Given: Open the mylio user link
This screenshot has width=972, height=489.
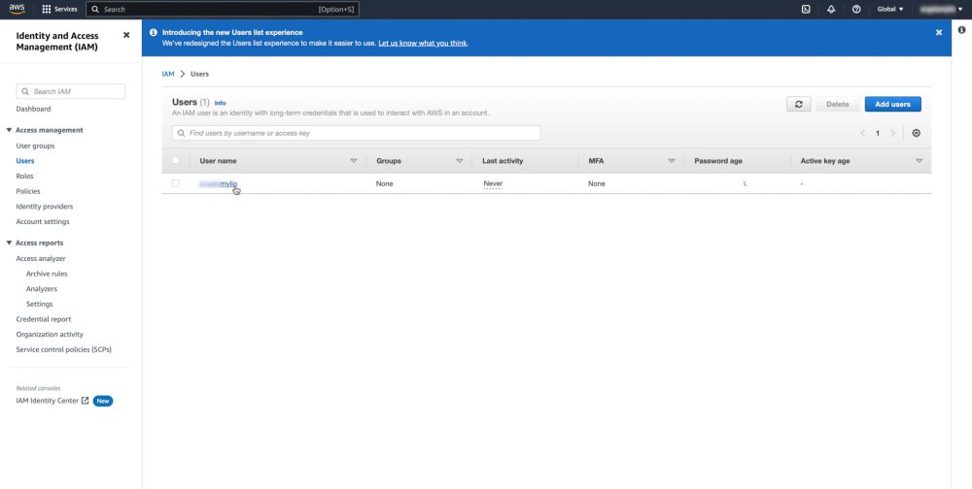Looking at the screenshot, I should click(218, 183).
